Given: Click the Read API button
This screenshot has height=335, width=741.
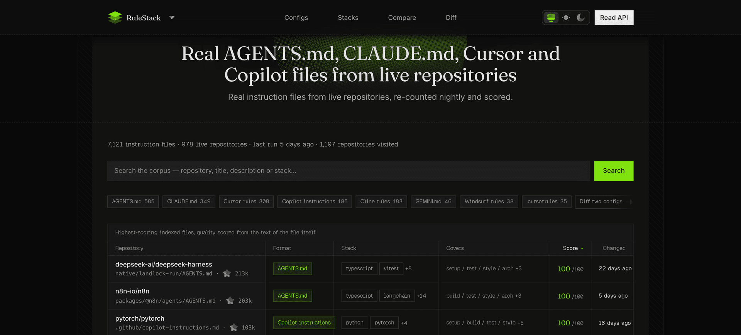Looking at the screenshot, I should point(614,18).
